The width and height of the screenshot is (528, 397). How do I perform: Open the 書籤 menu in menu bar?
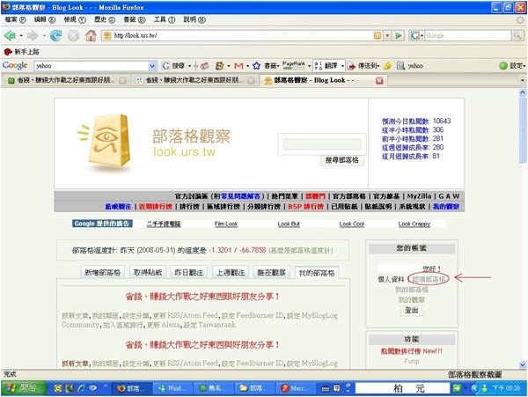tap(135, 20)
